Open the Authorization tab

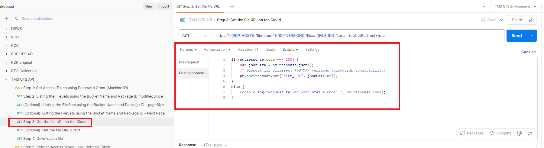point(215,50)
